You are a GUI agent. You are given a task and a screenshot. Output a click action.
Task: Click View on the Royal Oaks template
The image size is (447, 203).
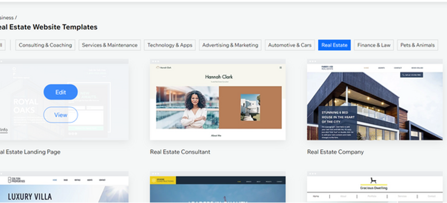(x=60, y=115)
